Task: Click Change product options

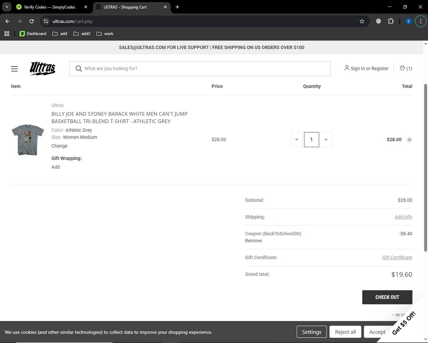Action: (x=59, y=146)
